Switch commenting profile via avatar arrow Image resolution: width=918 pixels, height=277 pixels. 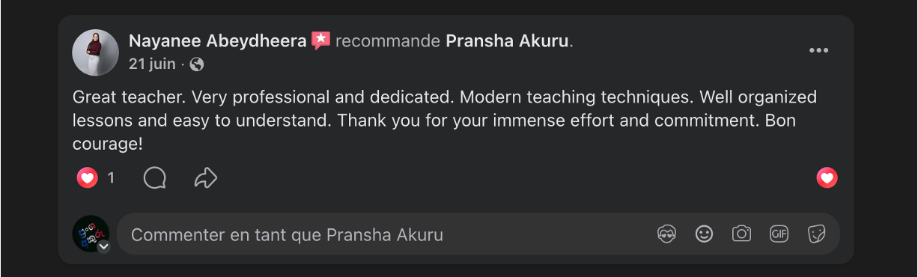[103, 246]
